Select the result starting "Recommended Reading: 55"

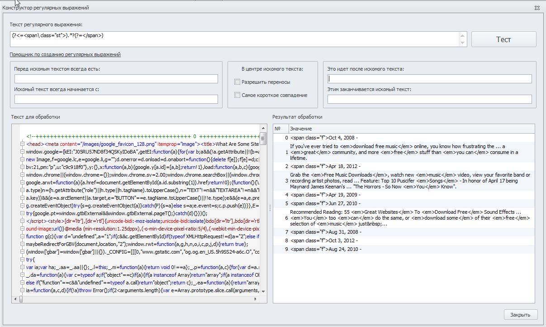click(x=404, y=218)
